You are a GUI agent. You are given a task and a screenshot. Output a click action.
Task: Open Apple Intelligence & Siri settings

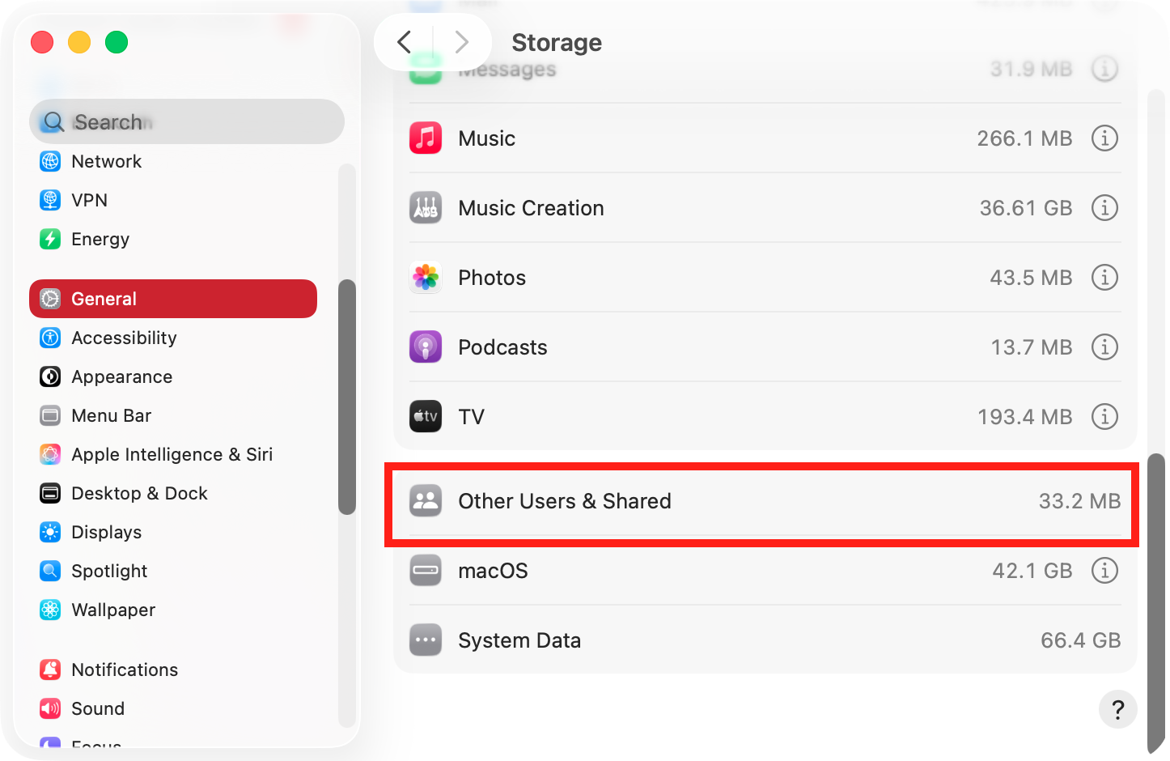pyautogui.click(x=172, y=454)
